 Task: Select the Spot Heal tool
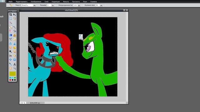(15, 56)
